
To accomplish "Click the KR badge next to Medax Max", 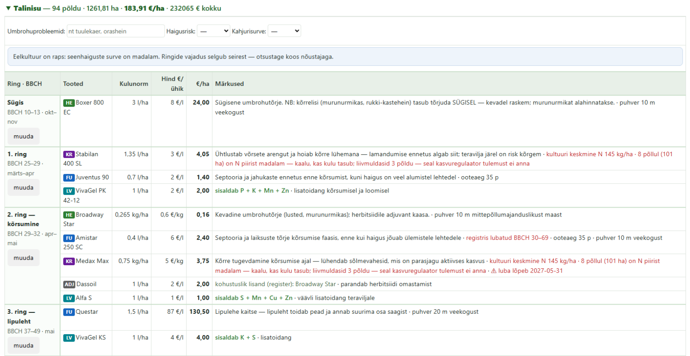I will coord(69,261).
